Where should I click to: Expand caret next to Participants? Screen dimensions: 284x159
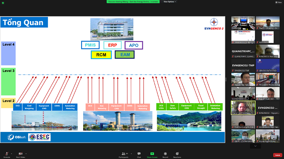[x=131, y=154]
